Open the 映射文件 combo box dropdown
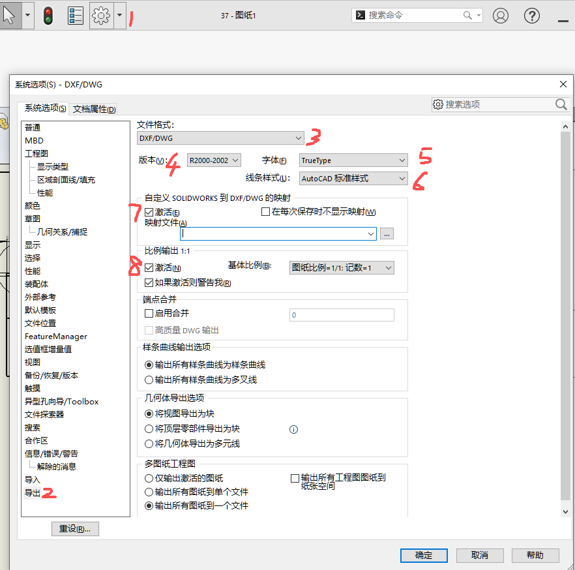 [371, 233]
